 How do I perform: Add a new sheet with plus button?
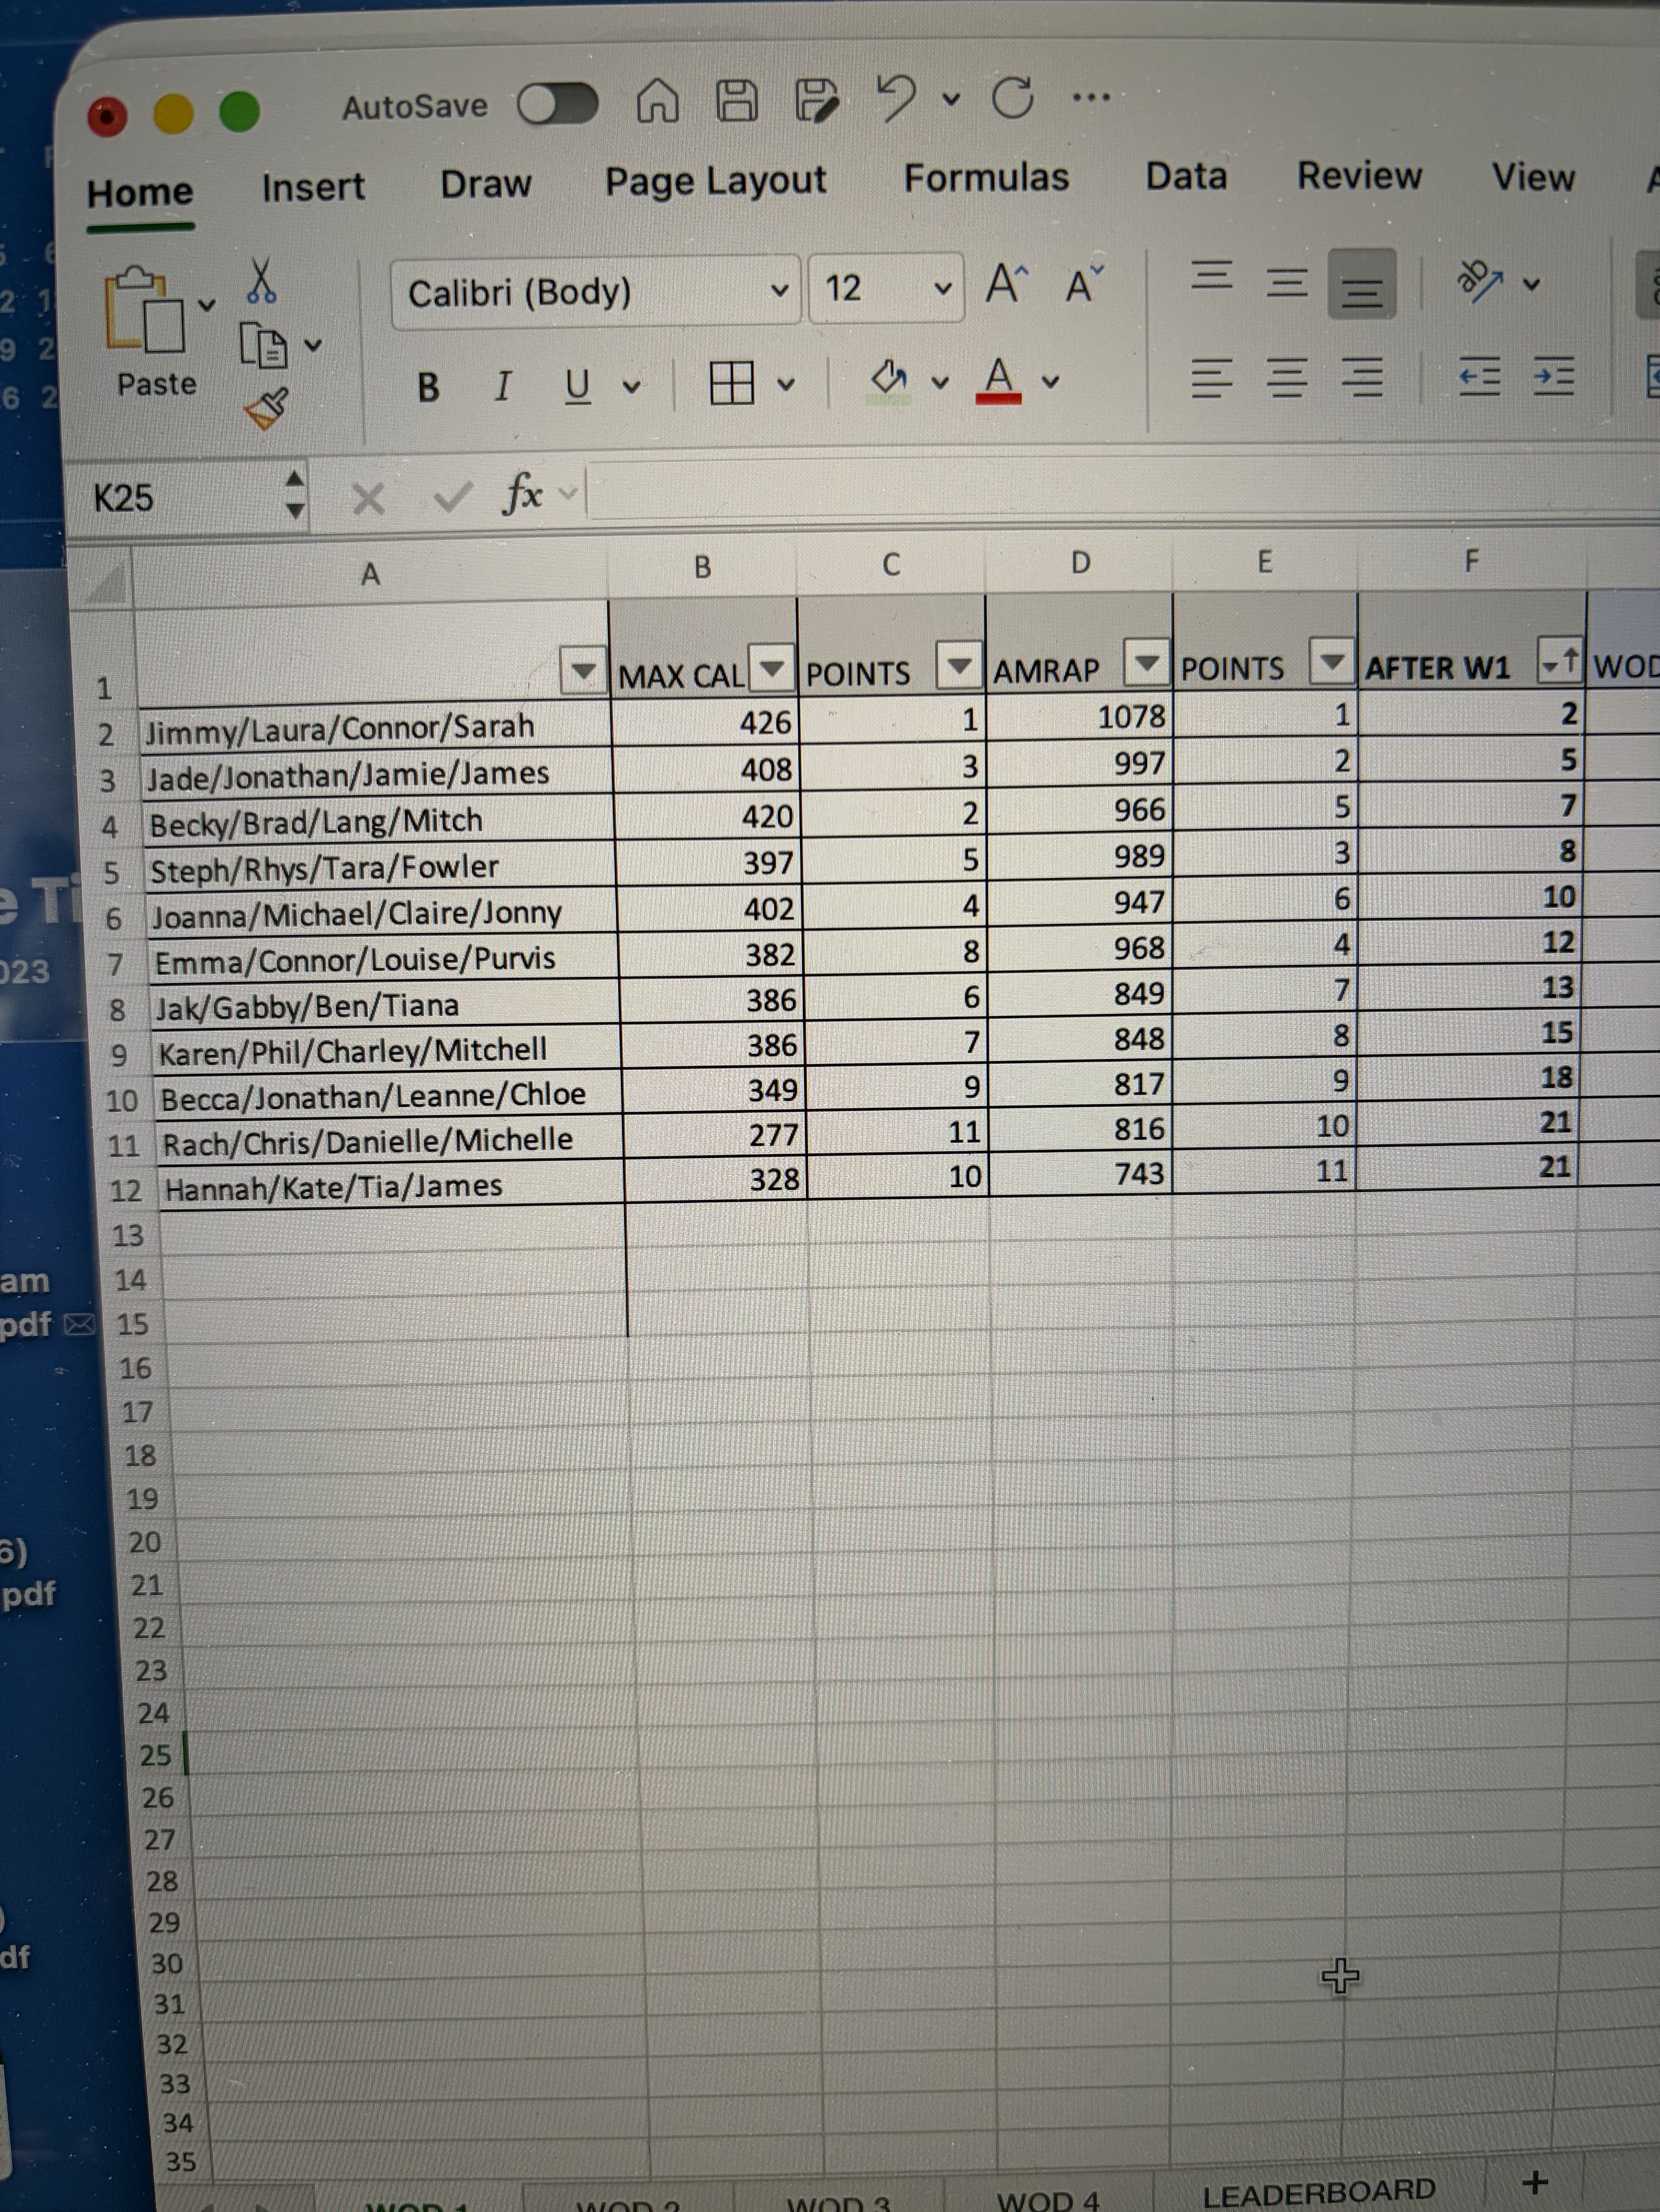(x=1534, y=2181)
